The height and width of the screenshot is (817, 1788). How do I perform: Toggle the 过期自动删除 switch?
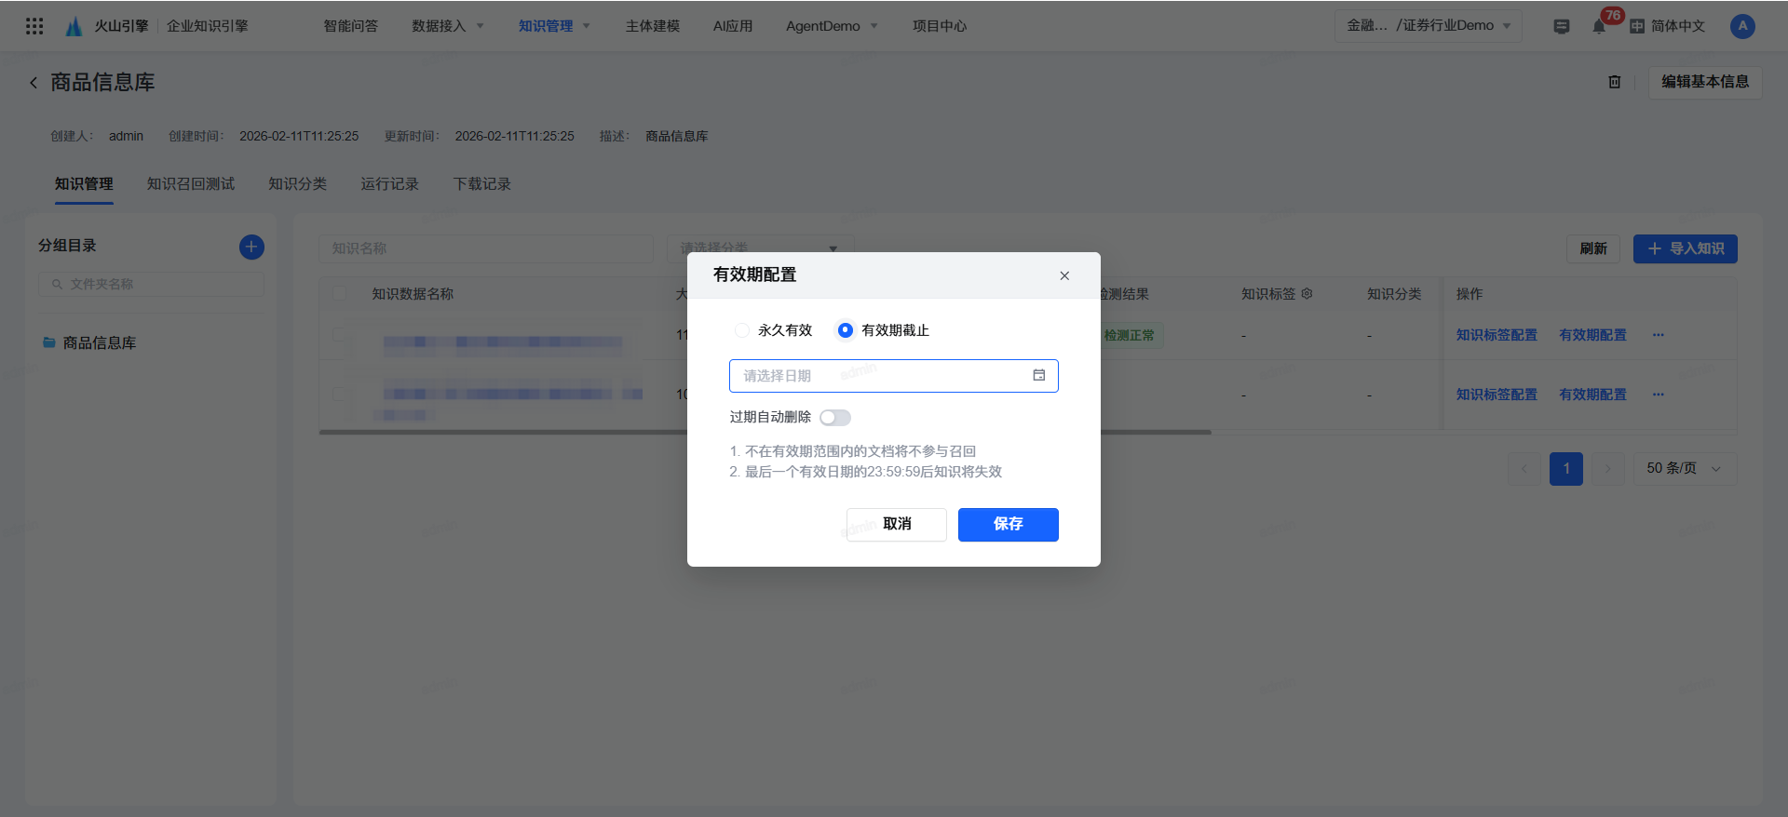tap(834, 418)
